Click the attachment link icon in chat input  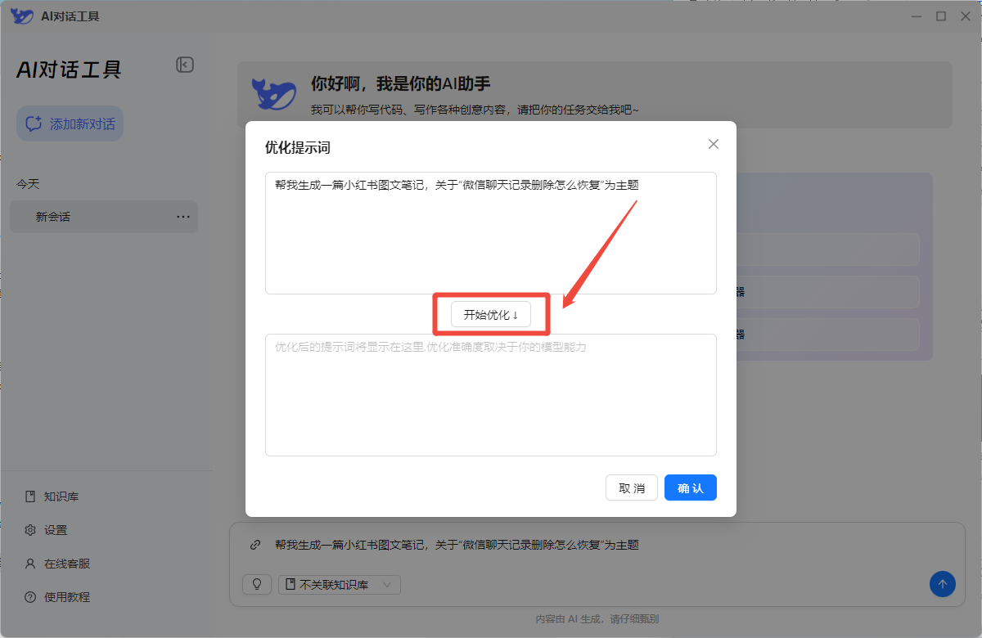255,545
